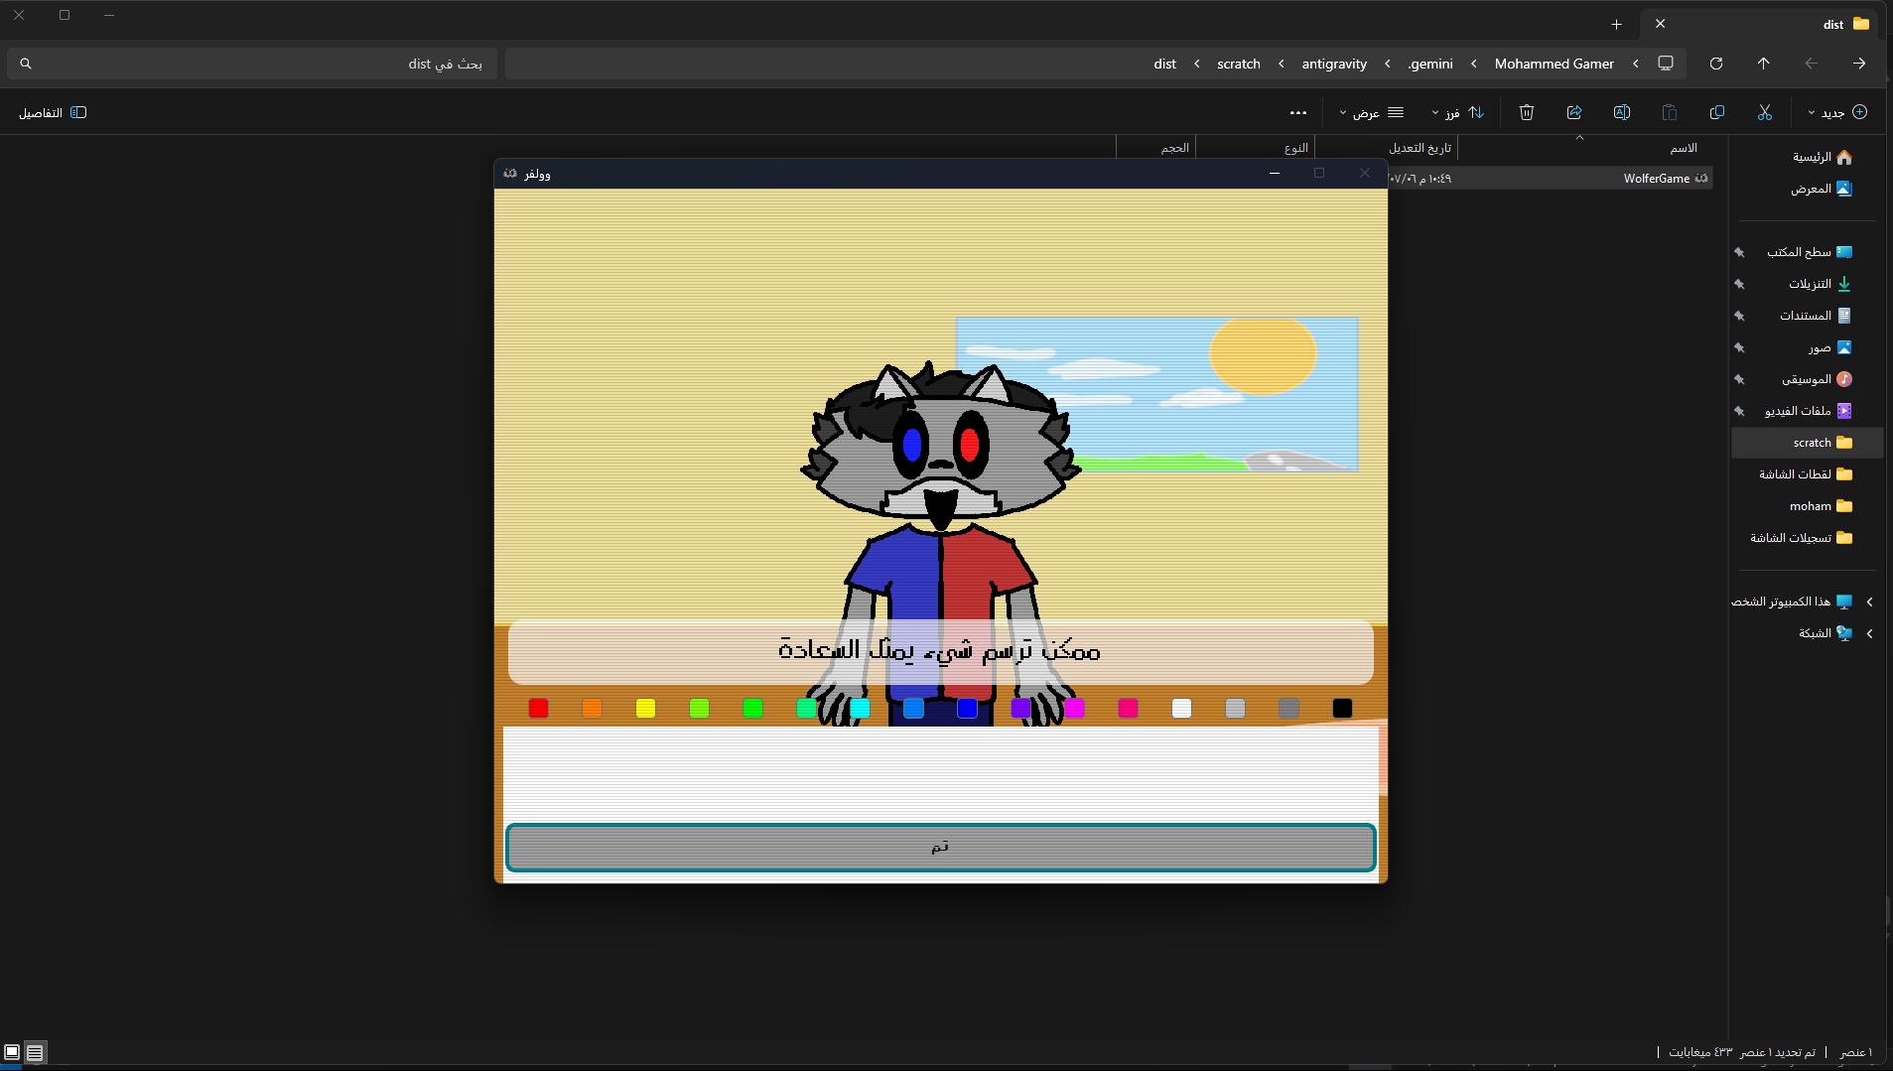The width and height of the screenshot is (1893, 1071).
Task: Click the تم done button in game
Action: pyautogui.click(x=940, y=847)
